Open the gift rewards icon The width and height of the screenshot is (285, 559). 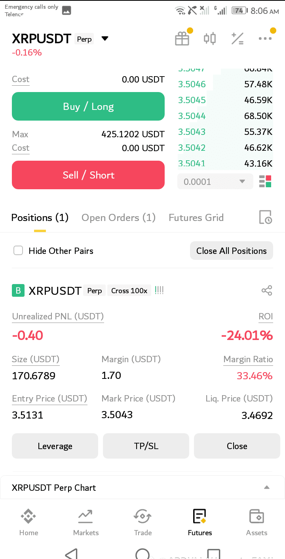[182, 38]
